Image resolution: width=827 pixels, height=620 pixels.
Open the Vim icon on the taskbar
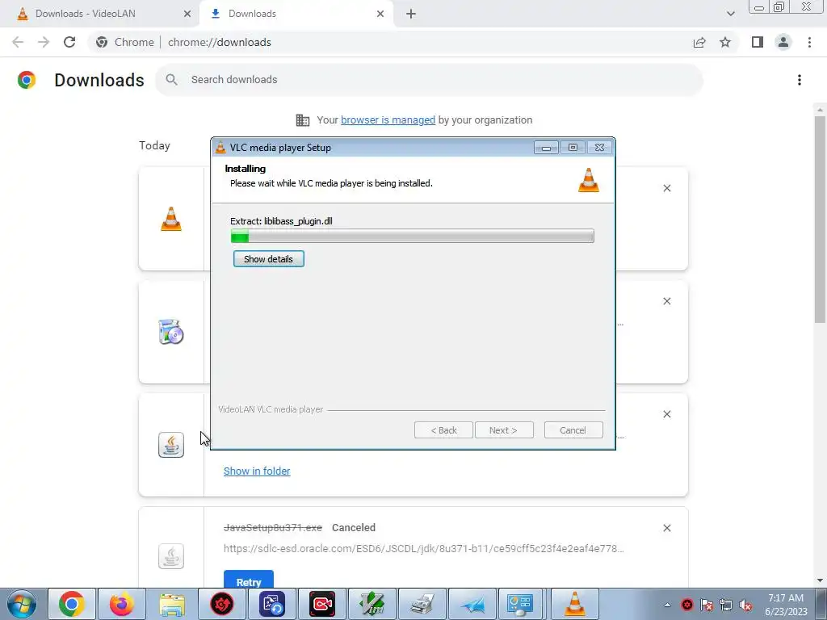pyautogui.click(x=372, y=604)
